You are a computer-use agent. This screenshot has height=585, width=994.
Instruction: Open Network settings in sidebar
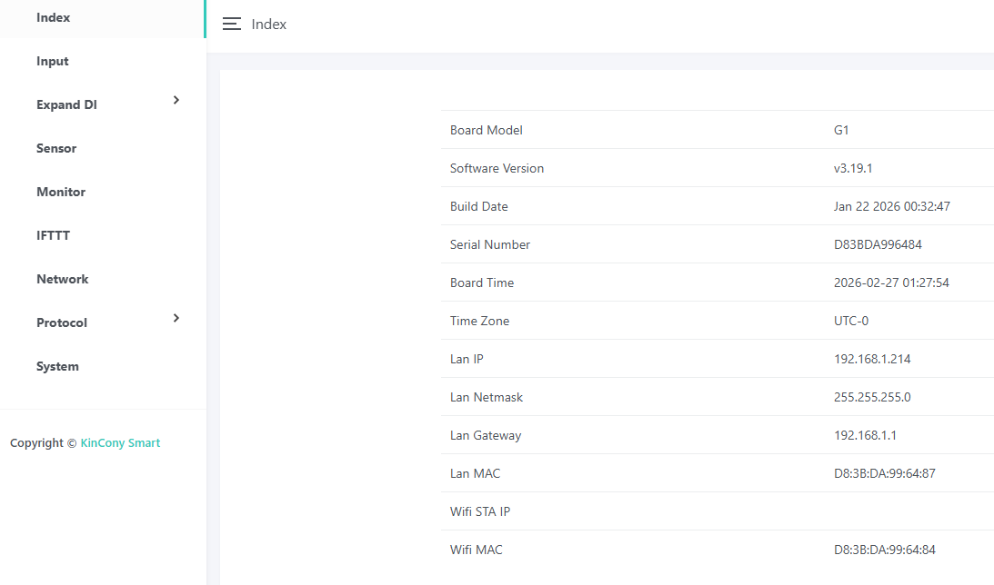point(63,279)
